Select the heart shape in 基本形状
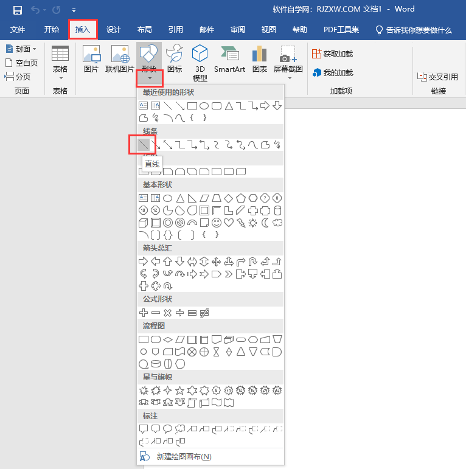 pos(229,223)
